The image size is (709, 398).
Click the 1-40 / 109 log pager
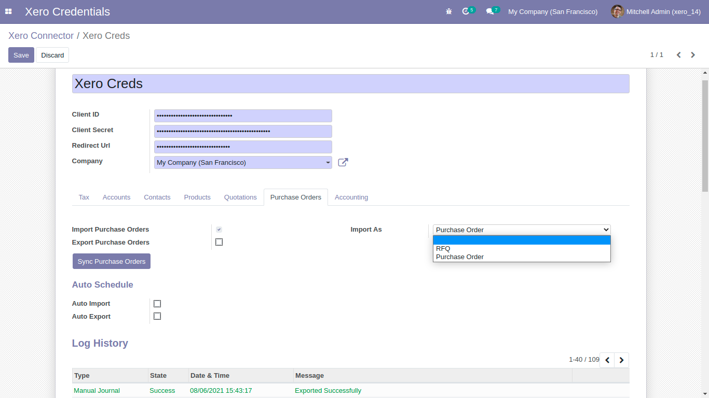[x=584, y=360]
